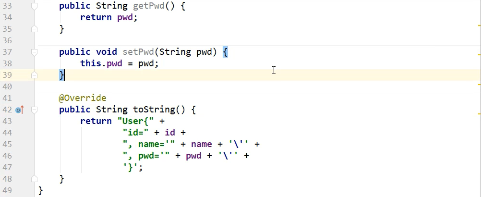Screen dimensions: 481x197
Task: Click the 'name' variable on line 45
Action: [x=202, y=144]
